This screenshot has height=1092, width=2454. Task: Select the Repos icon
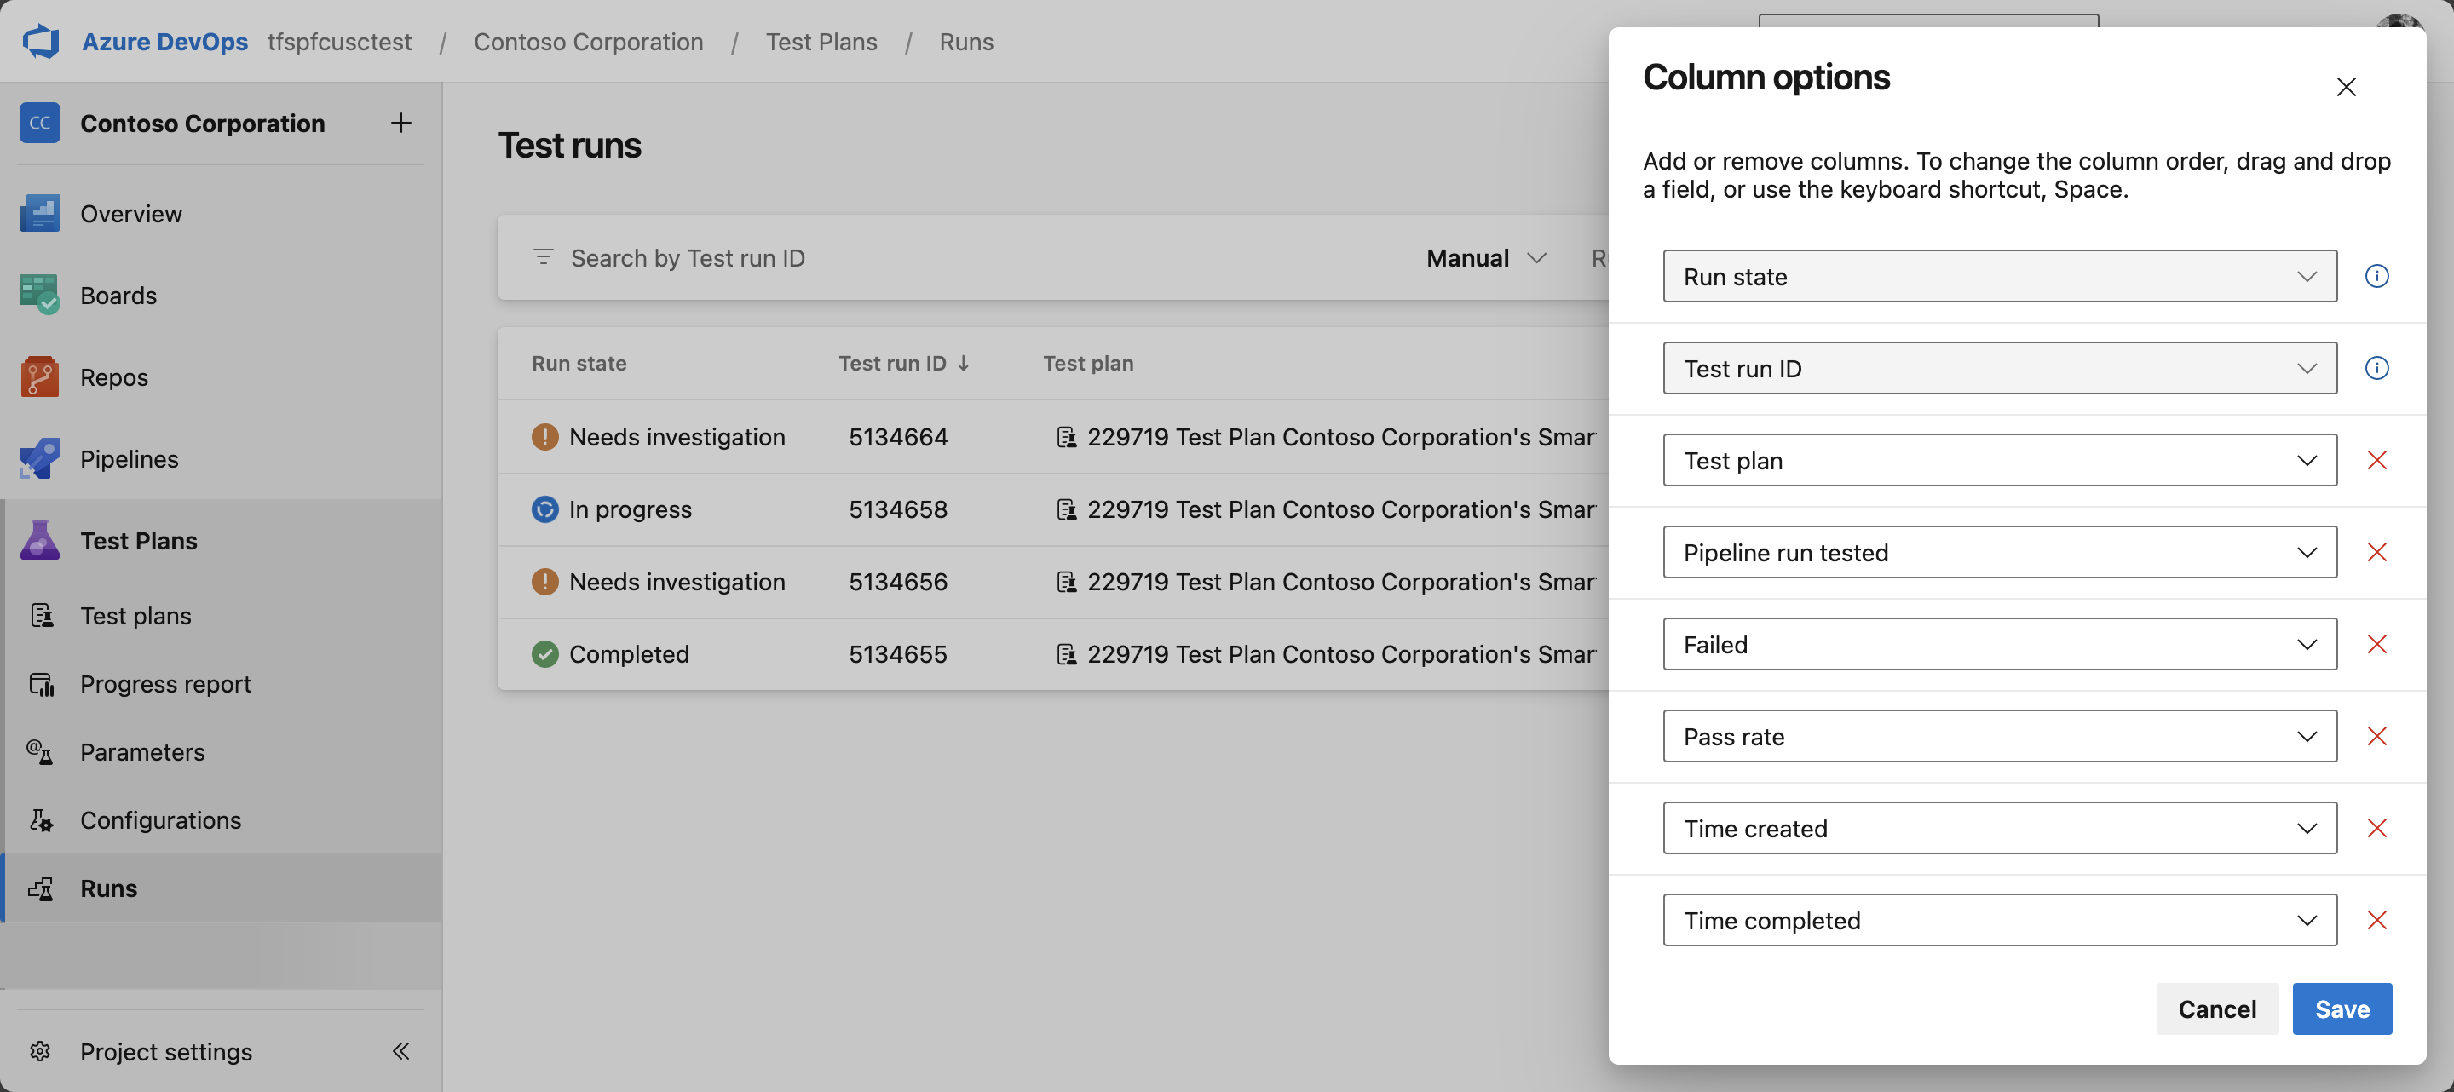(x=39, y=377)
